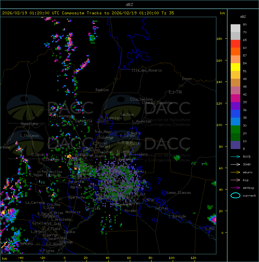Click the Mirador location label
Image resolution: width=259 pixels, height=262 pixels.
[x=131, y=211]
